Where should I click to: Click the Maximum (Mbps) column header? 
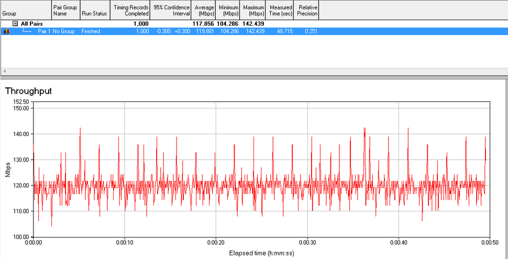point(253,10)
